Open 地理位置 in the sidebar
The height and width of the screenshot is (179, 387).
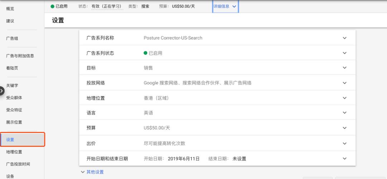point(14,152)
